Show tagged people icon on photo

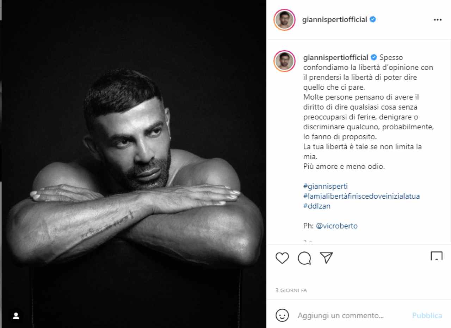pyautogui.click(x=16, y=316)
